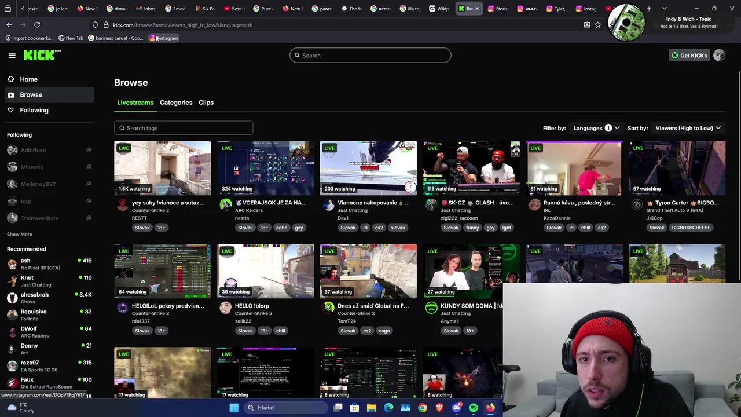The width and height of the screenshot is (741, 417).
Task: Toggle notifications bell for Milovnik
Action: click(x=89, y=167)
